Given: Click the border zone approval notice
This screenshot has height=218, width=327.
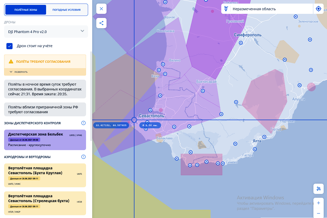Looking at the screenshot, I should click(x=45, y=109).
